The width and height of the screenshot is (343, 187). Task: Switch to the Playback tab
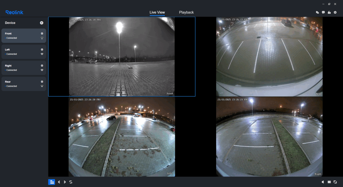pos(186,12)
